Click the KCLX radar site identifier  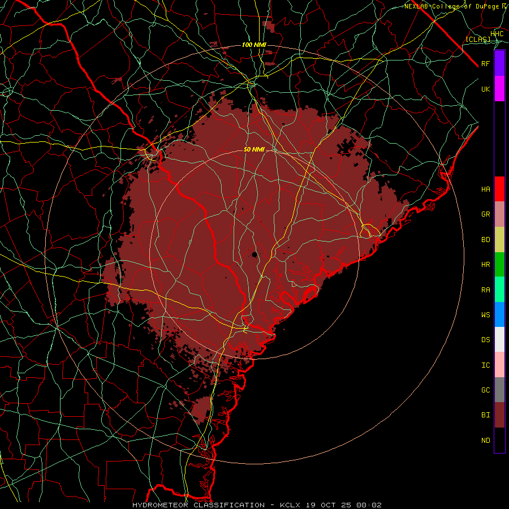[x=290, y=505]
